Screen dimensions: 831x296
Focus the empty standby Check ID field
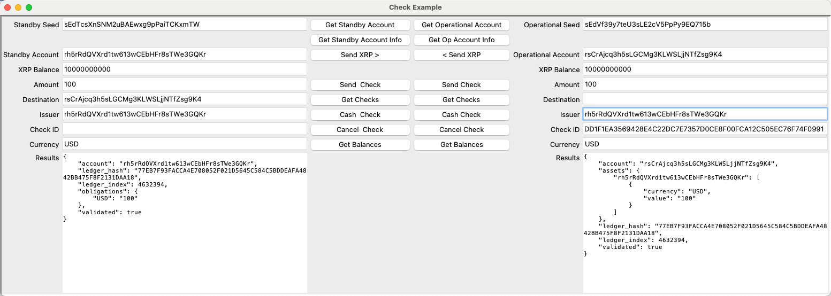tap(185, 129)
